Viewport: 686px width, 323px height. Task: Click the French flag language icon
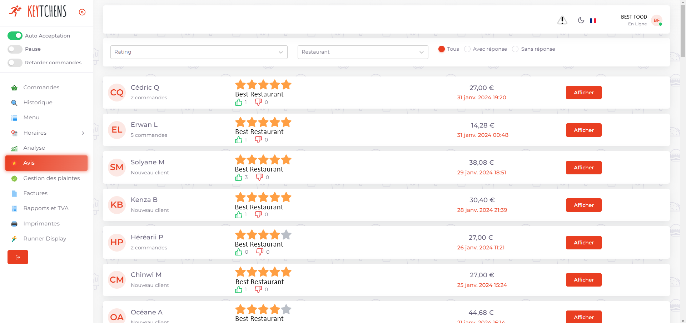593,21
